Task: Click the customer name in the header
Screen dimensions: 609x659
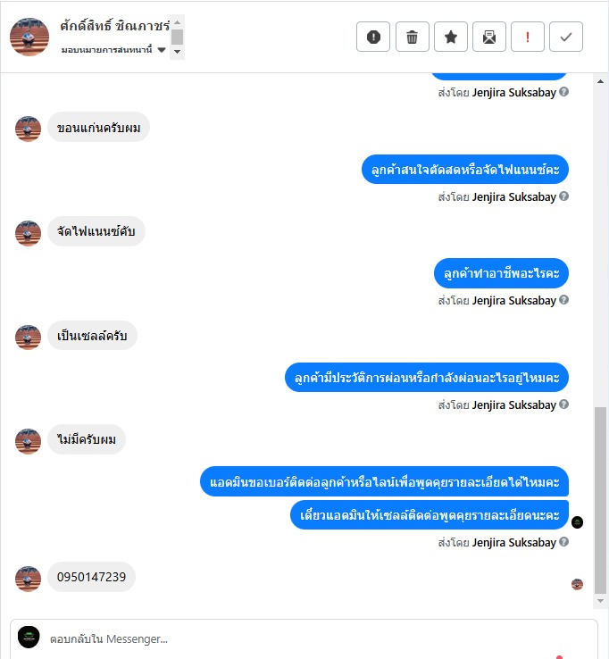Action: [114, 26]
